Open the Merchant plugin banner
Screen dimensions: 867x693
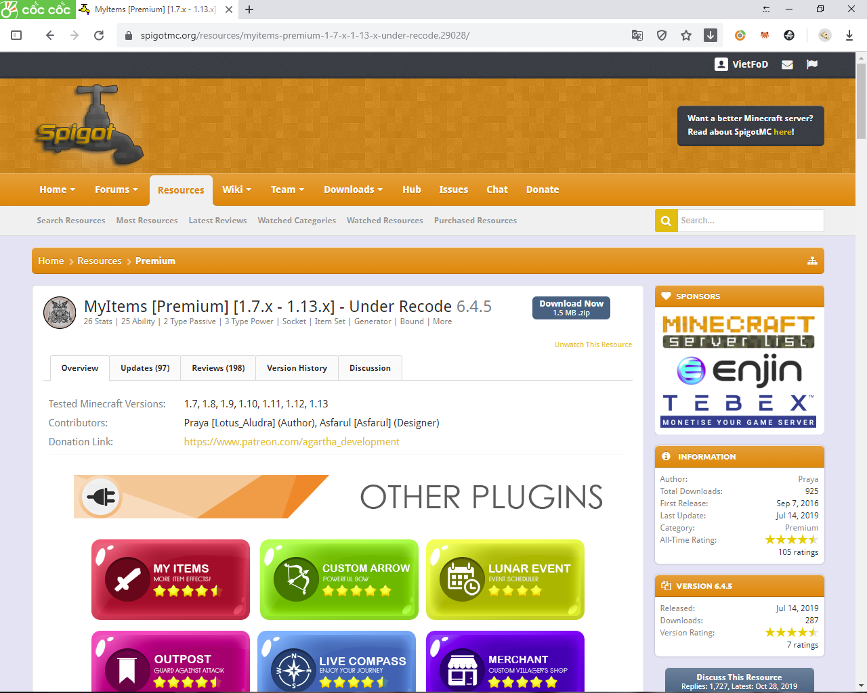coord(505,662)
